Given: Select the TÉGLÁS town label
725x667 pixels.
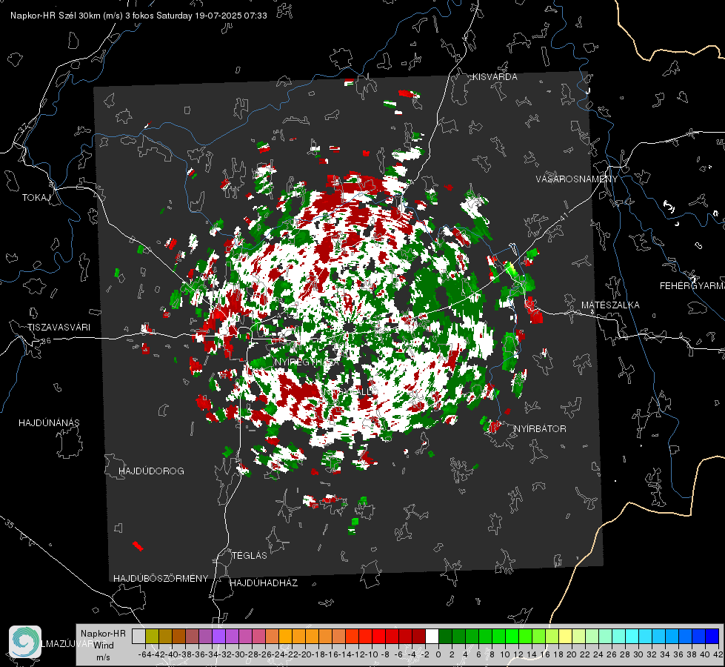Looking at the screenshot, I should coord(250,555).
